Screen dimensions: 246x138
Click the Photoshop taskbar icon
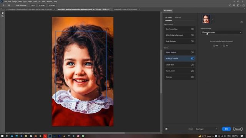(x=50, y=136)
